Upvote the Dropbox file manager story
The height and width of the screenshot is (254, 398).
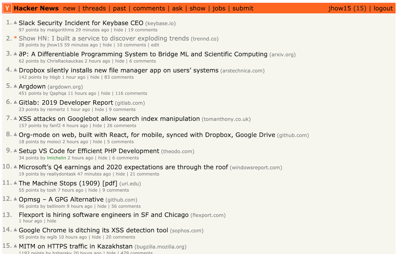coord(15,70)
